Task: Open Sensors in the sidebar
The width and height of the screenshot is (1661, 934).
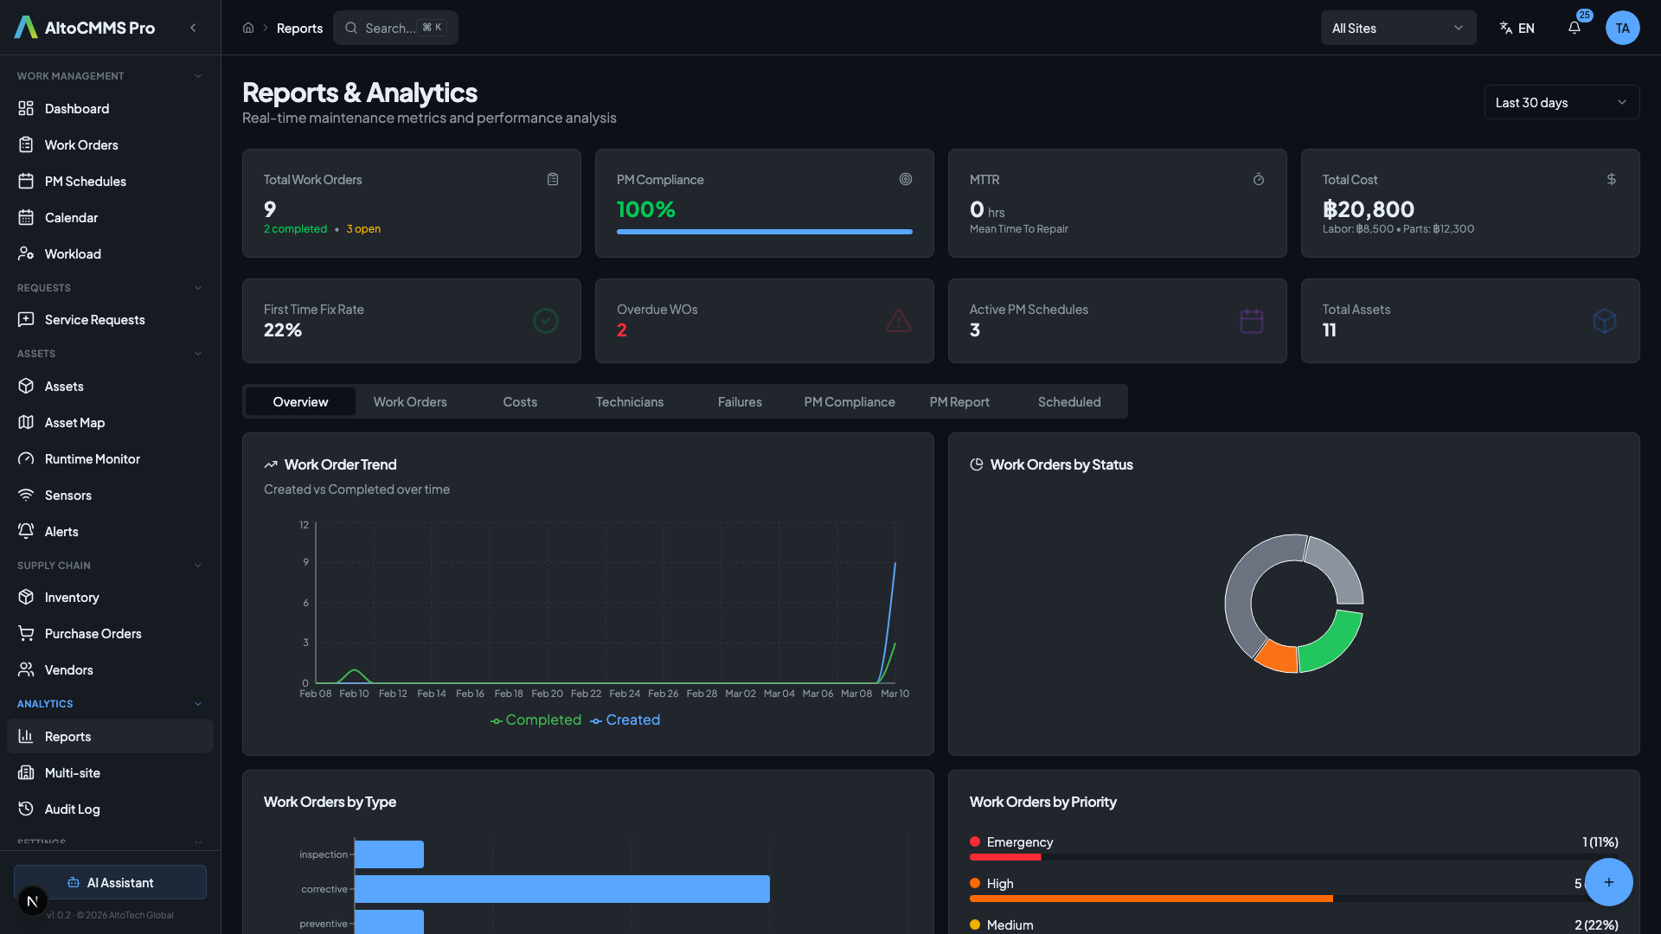Action: pyautogui.click(x=67, y=495)
